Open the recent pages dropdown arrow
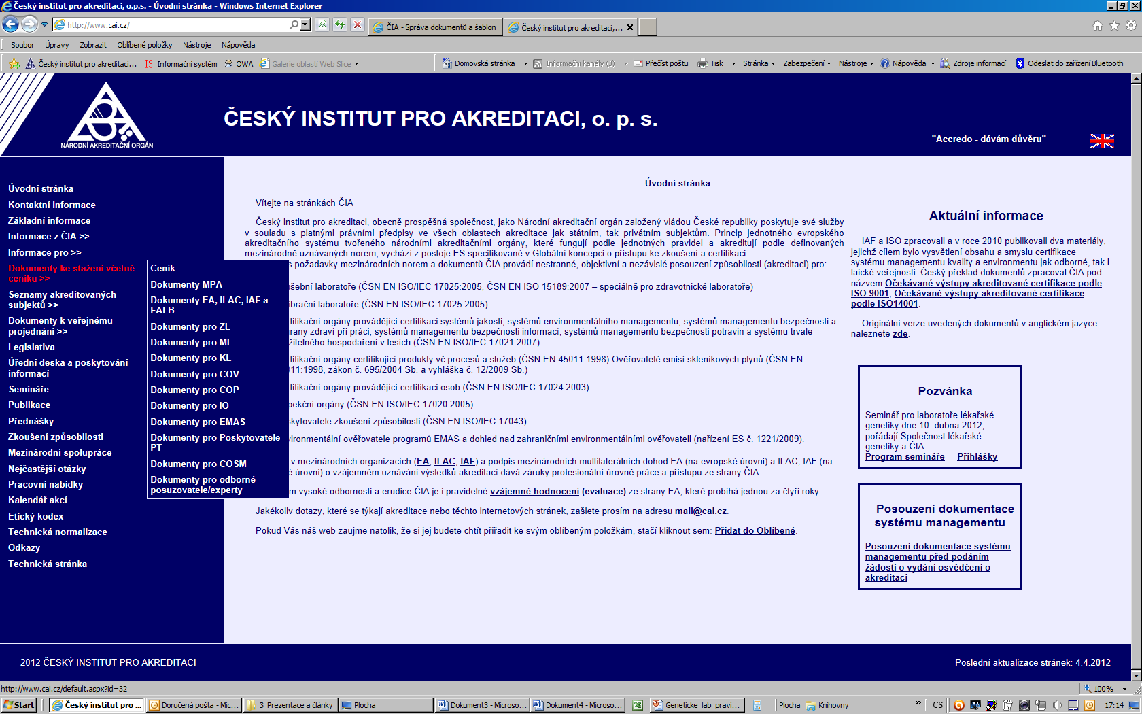Screen dimensions: 1142x714 [x=45, y=25]
